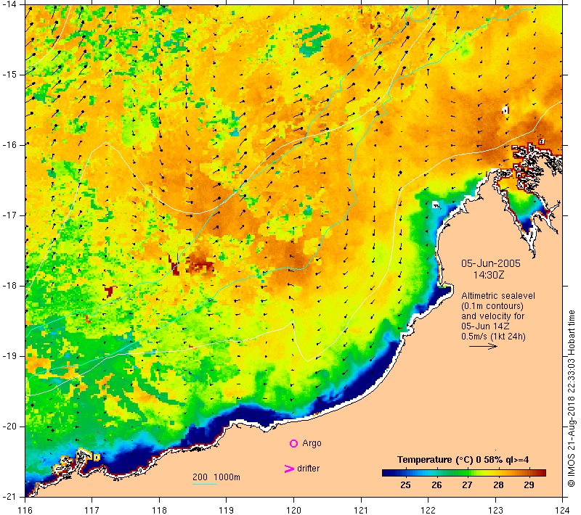The height and width of the screenshot is (515, 581).
Task: Click the color scale value '29'
Action: 529,485
